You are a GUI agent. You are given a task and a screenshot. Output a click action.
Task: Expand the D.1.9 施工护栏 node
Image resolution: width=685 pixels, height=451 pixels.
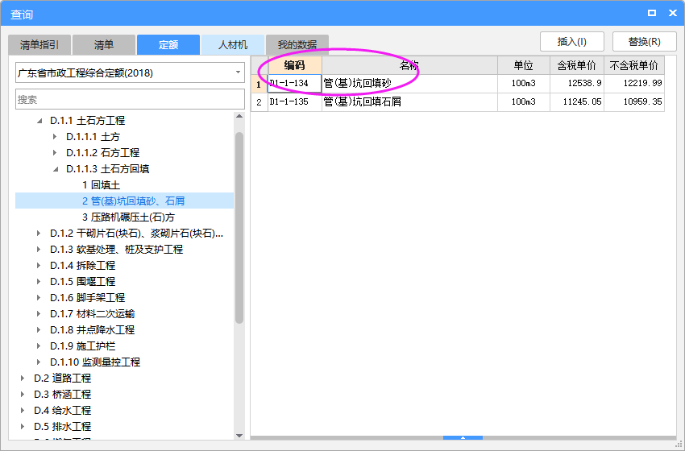(39, 345)
